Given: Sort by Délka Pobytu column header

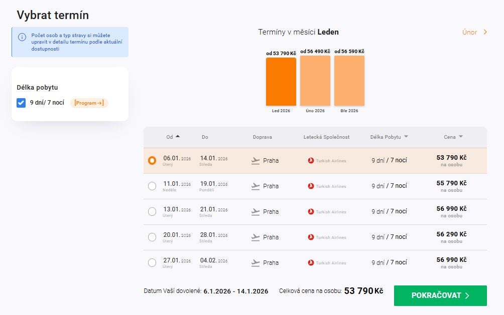Looking at the screenshot, I should (389, 137).
